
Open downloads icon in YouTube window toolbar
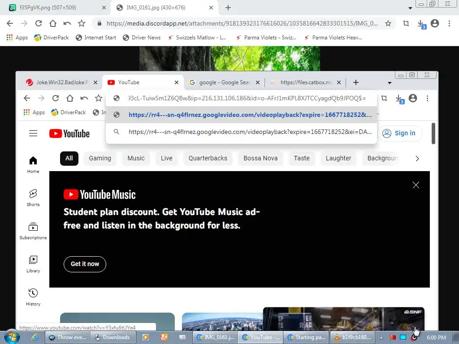(x=399, y=99)
